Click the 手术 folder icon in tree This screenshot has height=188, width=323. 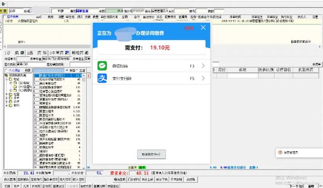[11, 98]
